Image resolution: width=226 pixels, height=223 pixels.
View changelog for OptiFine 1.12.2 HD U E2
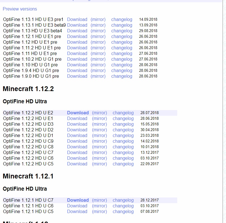[123, 113]
